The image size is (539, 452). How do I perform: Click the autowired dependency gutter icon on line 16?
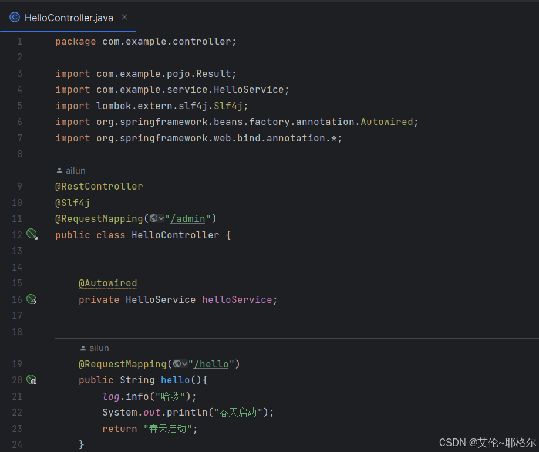32,299
